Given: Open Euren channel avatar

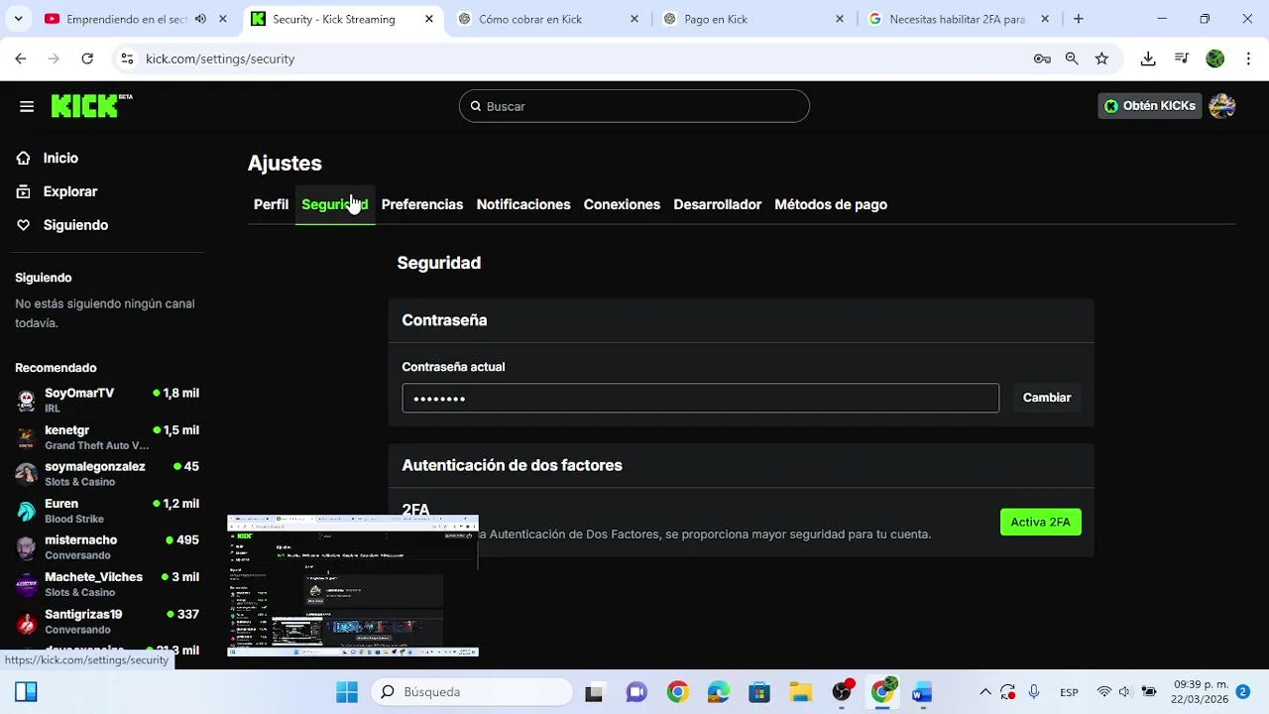Looking at the screenshot, I should click(x=27, y=511).
